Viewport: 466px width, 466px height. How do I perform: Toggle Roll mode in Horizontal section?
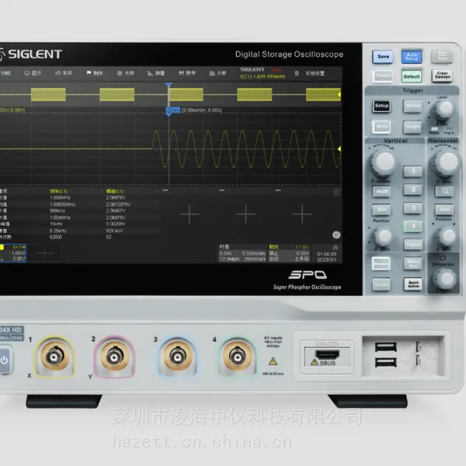444,210
